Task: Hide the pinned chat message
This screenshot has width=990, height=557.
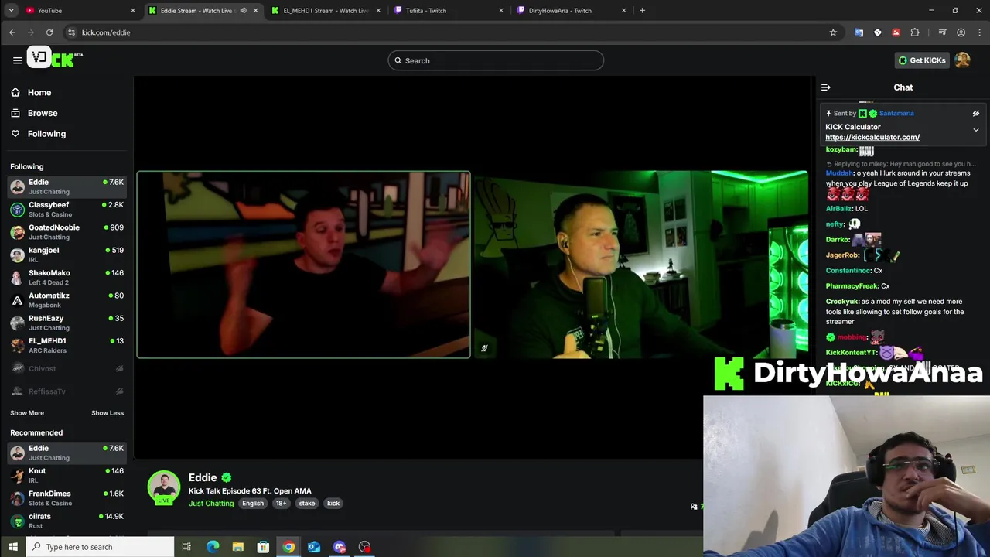Action: [x=976, y=113]
